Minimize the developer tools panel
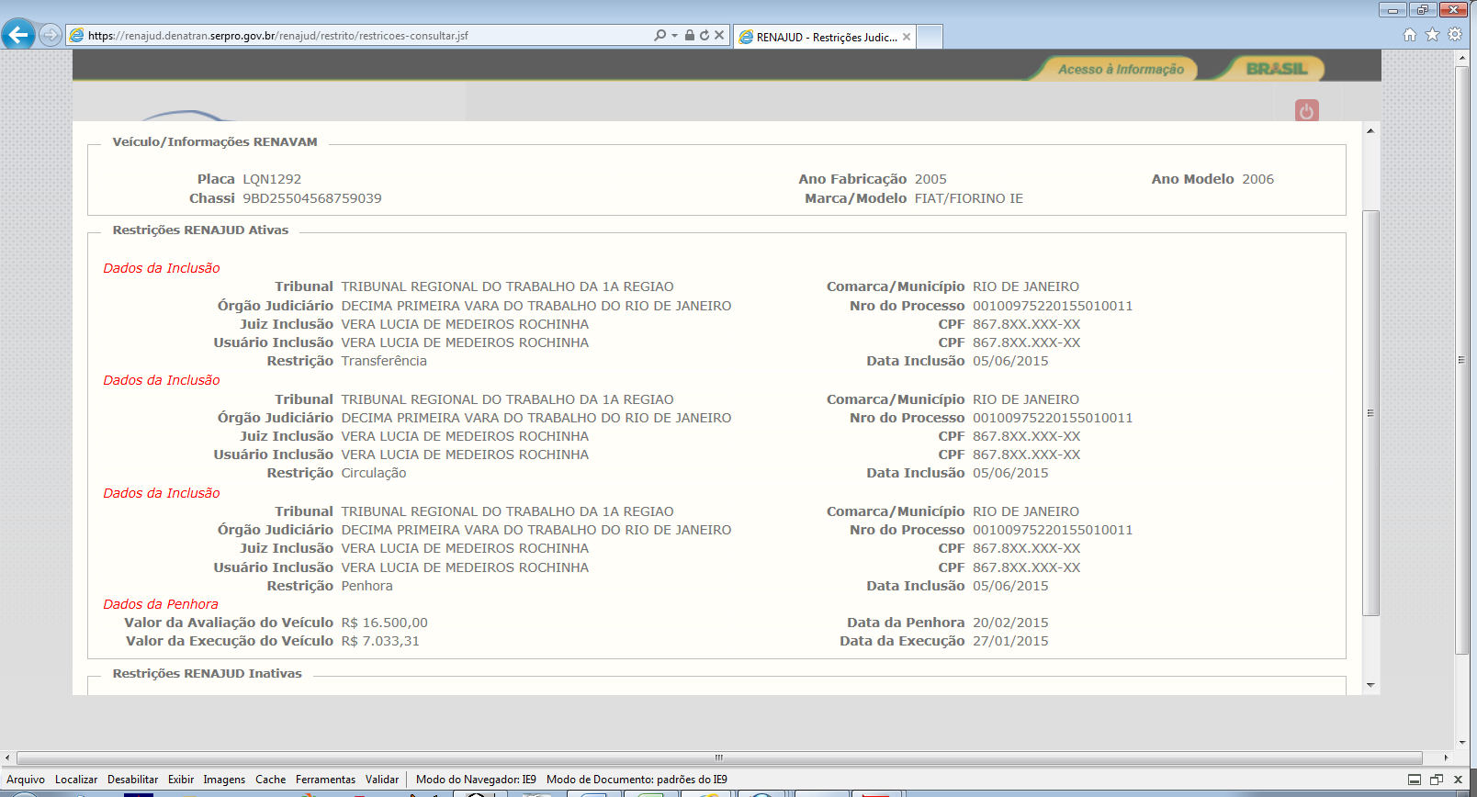 pos(1415,780)
